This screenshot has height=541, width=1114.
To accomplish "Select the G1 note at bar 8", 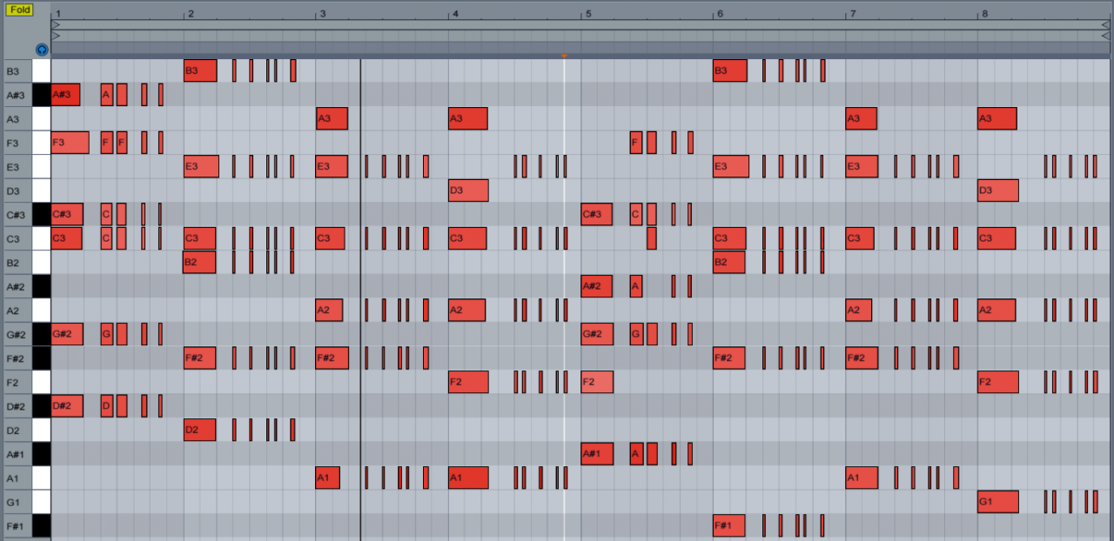I will coord(997,501).
